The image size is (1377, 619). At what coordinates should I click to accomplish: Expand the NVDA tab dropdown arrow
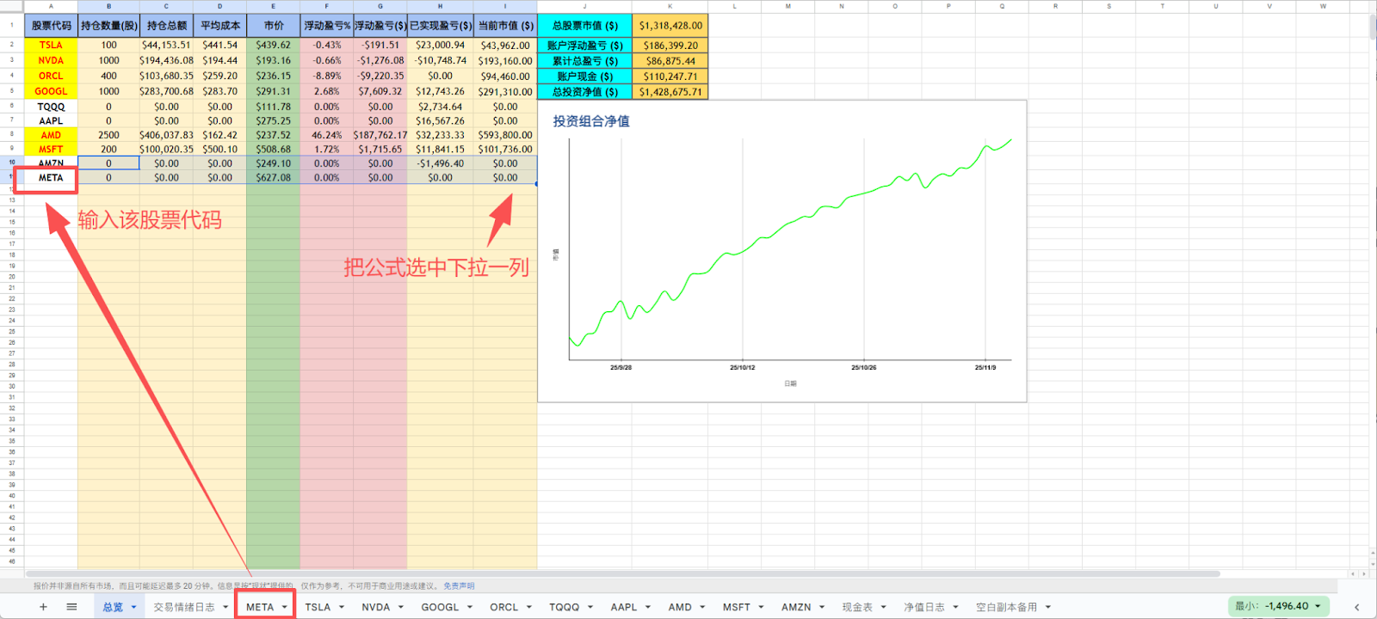click(402, 607)
